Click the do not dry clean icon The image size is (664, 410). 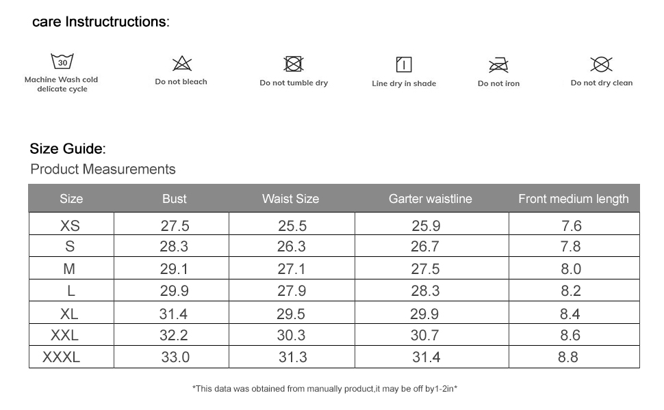click(x=601, y=65)
